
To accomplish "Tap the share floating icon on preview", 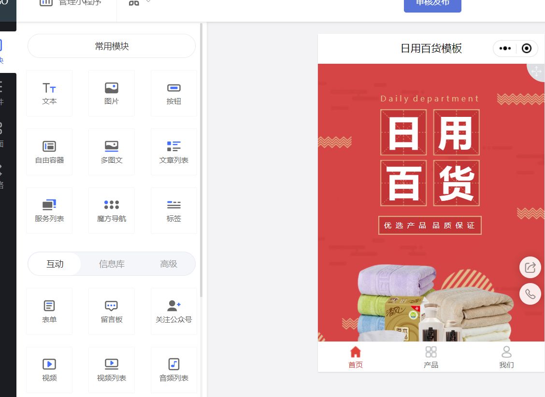I will click(x=530, y=268).
